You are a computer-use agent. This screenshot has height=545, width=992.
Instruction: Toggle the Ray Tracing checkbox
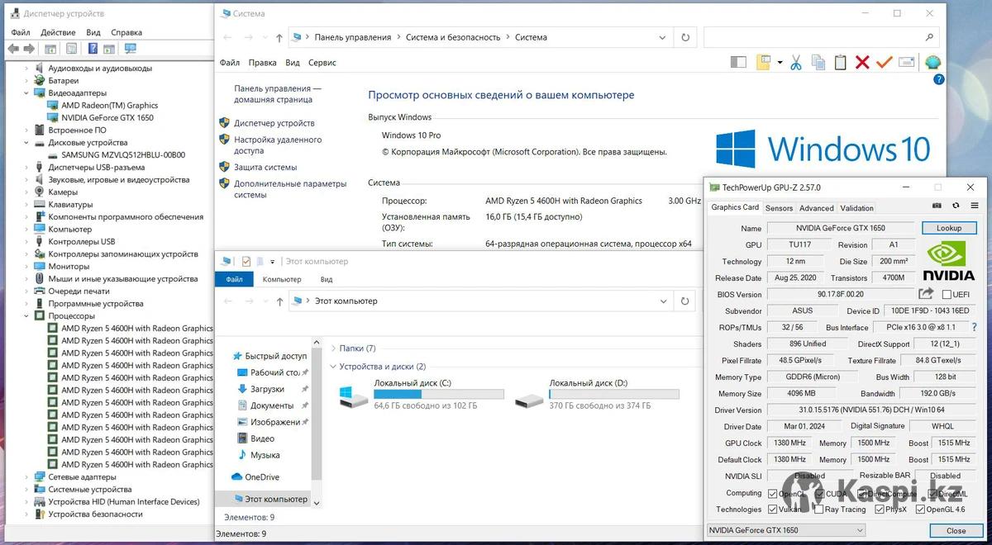pyautogui.click(x=817, y=509)
